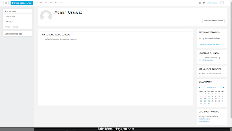Select Inicio del sitio in the sidebar
Image resolution: width=232 pixels, height=131 pixels.
pos(17,16)
